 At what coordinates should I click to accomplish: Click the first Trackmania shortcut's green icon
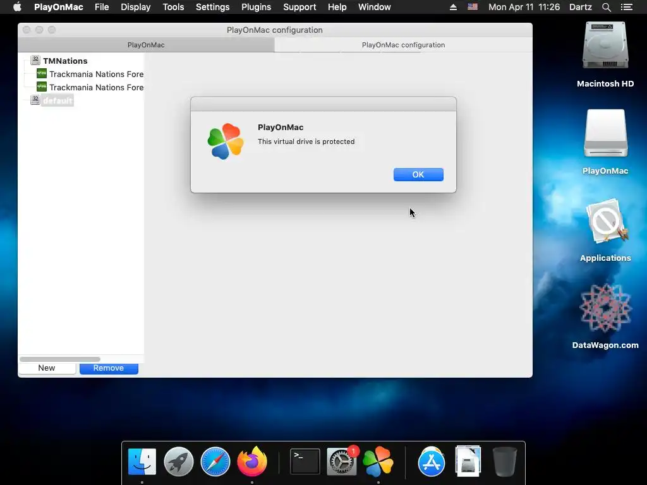click(42, 73)
